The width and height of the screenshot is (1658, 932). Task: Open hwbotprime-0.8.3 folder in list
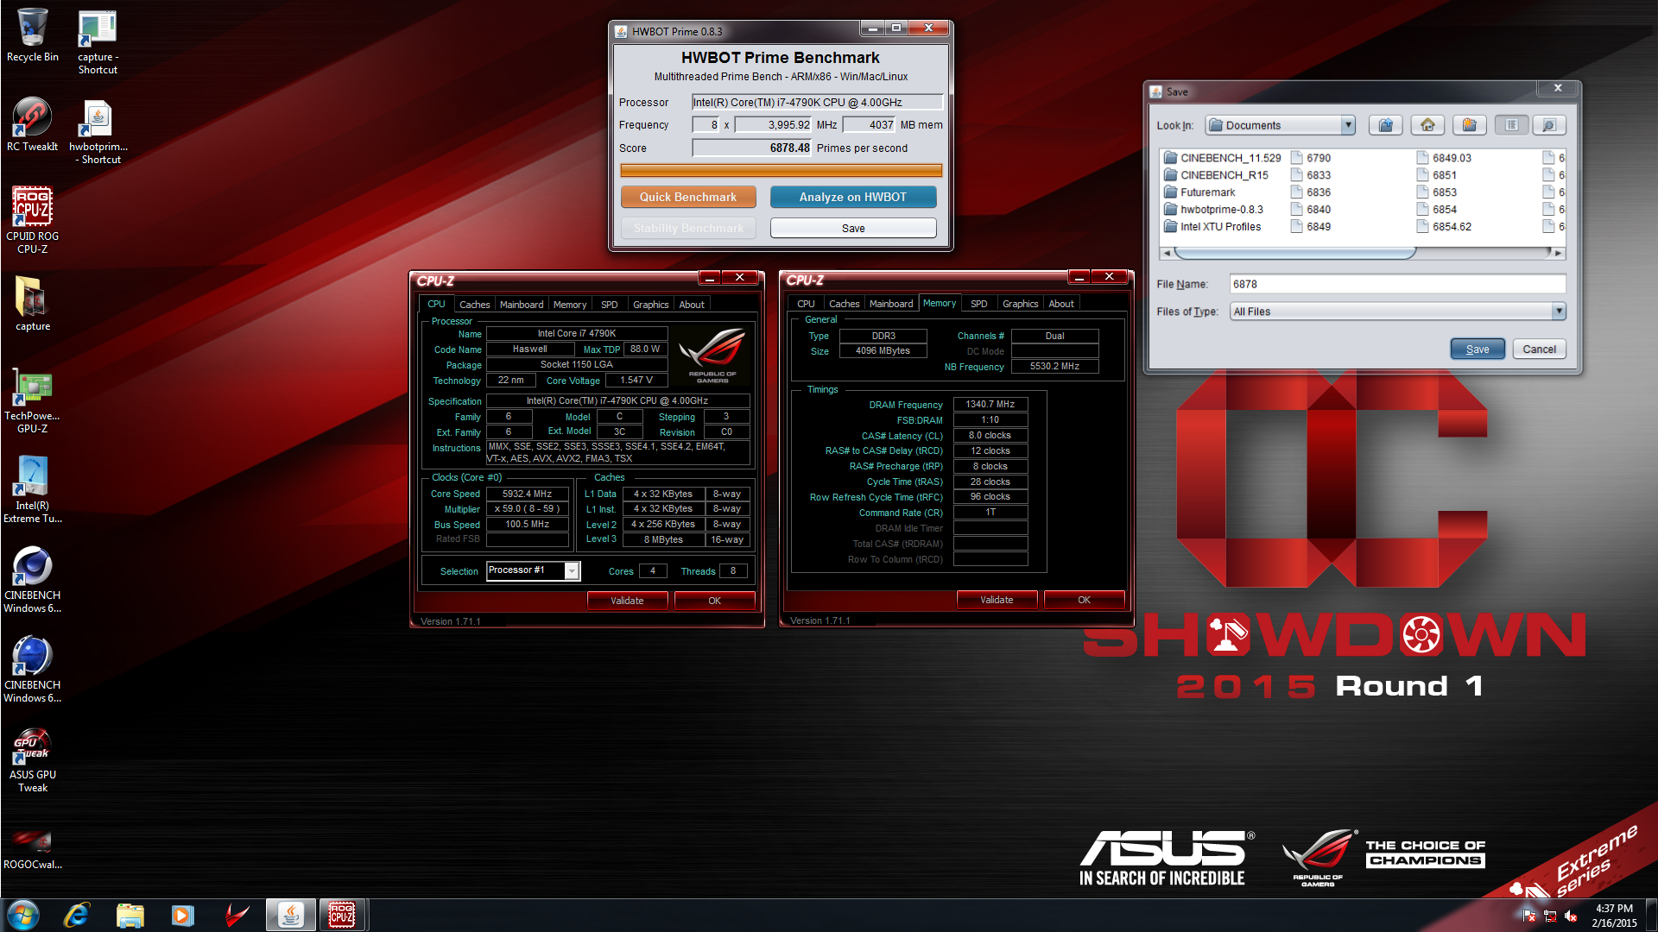[1213, 210]
